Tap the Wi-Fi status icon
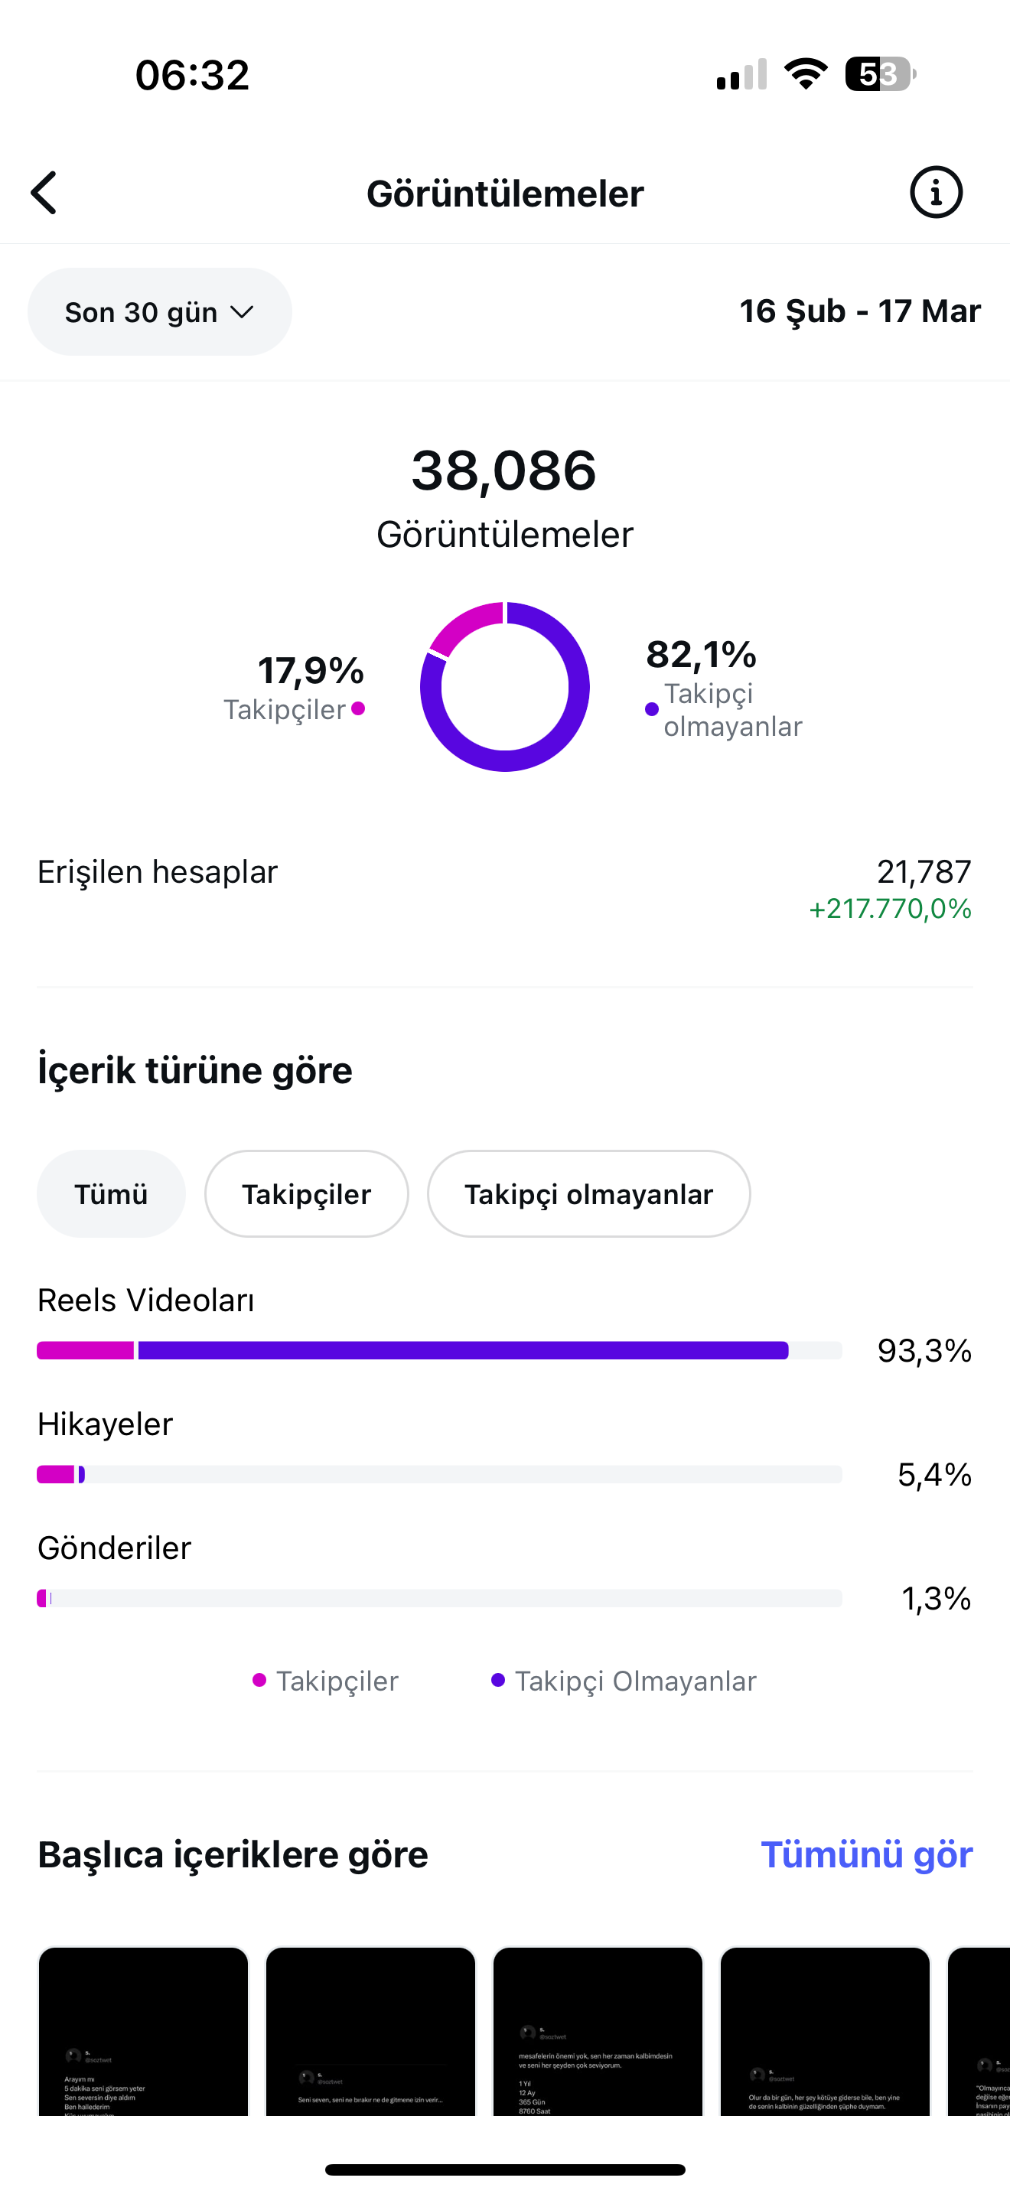This screenshot has height=2194, width=1010. [x=806, y=74]
